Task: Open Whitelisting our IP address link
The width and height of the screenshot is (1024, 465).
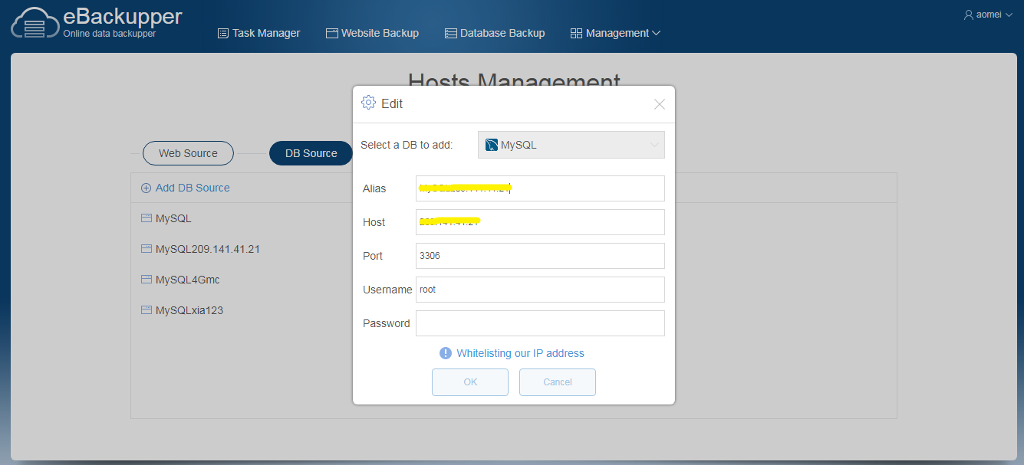Action: pos(520,353)
